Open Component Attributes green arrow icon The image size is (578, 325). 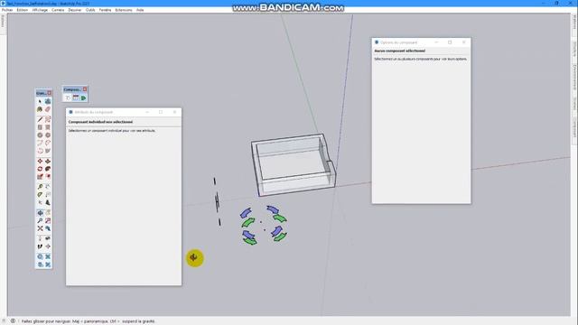[84, 97]
